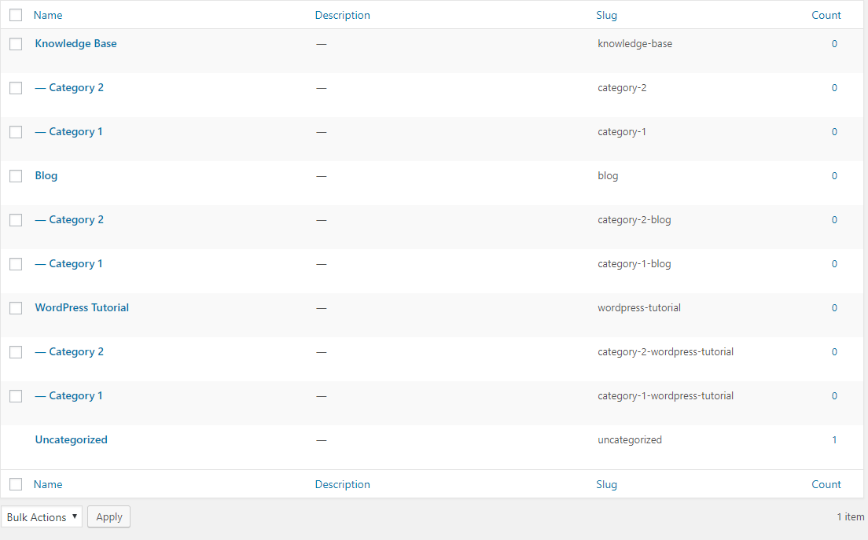Sort by the Name column in top header
The image size is (868, 540).
(x=48, y=15)
